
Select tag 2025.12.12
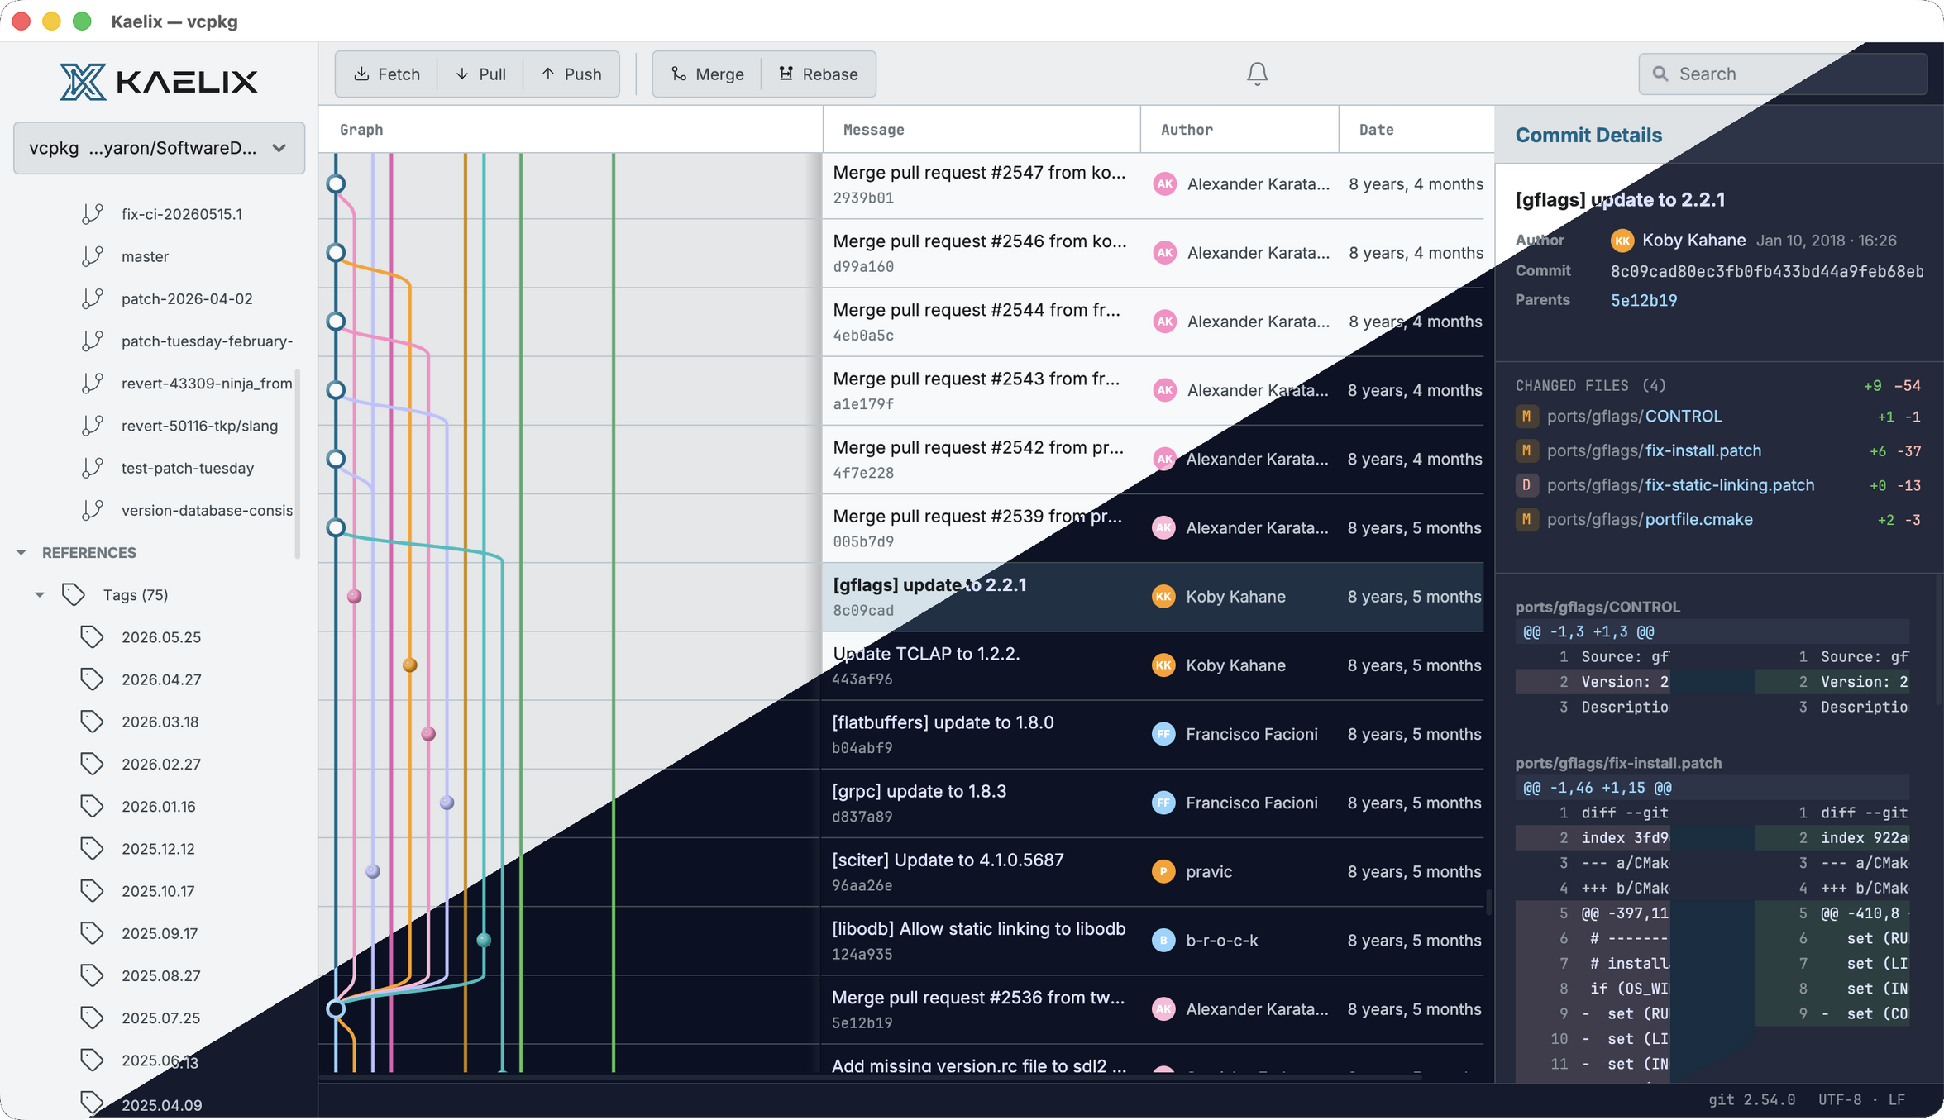[x=158, y=849]
